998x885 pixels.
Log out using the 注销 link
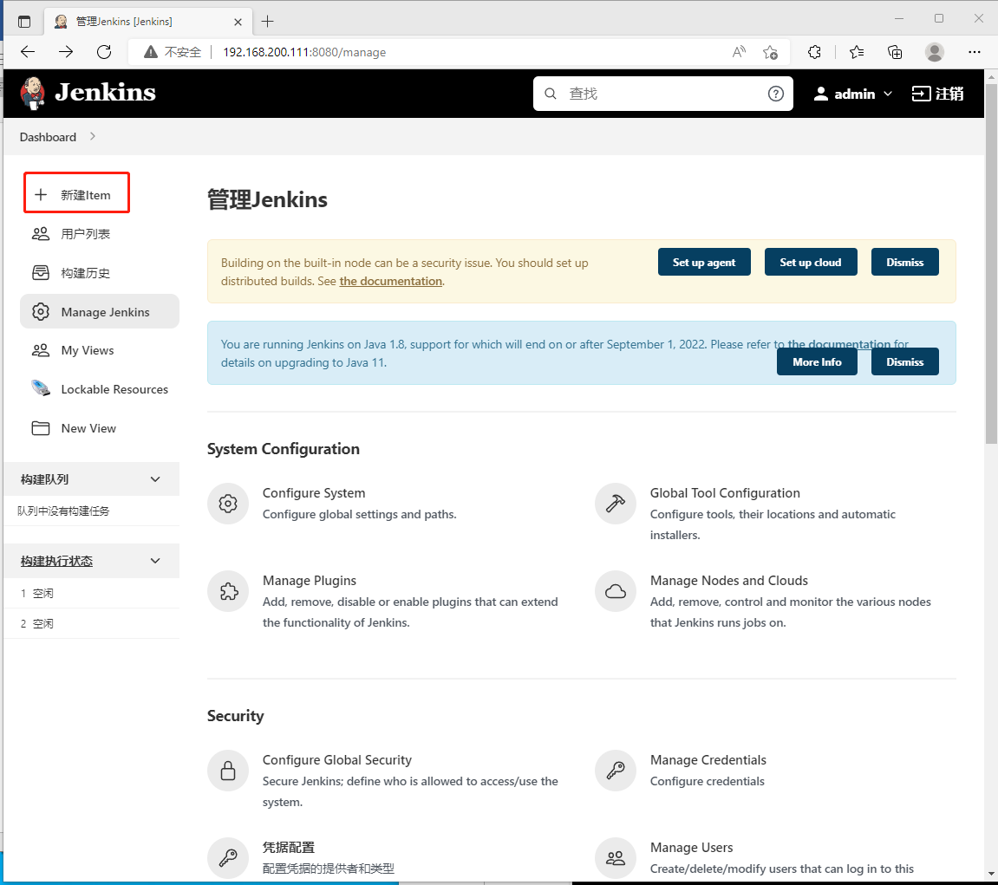[937, 94]
